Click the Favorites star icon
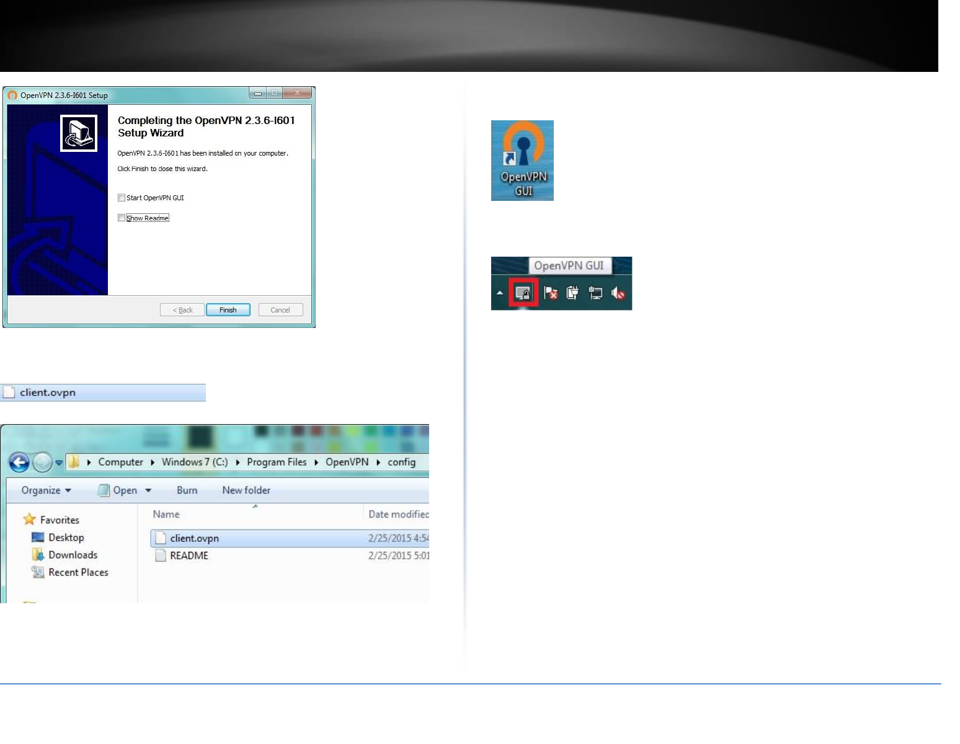The image size is (960, 744). [x=29, y=519]
